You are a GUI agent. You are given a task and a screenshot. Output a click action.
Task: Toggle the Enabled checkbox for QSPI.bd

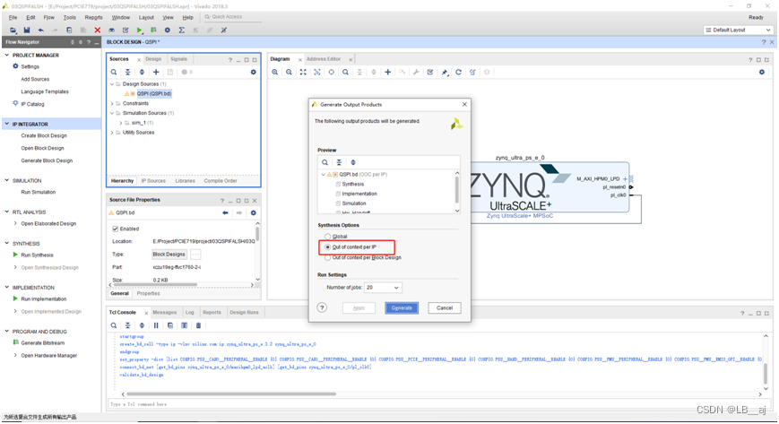116,229
